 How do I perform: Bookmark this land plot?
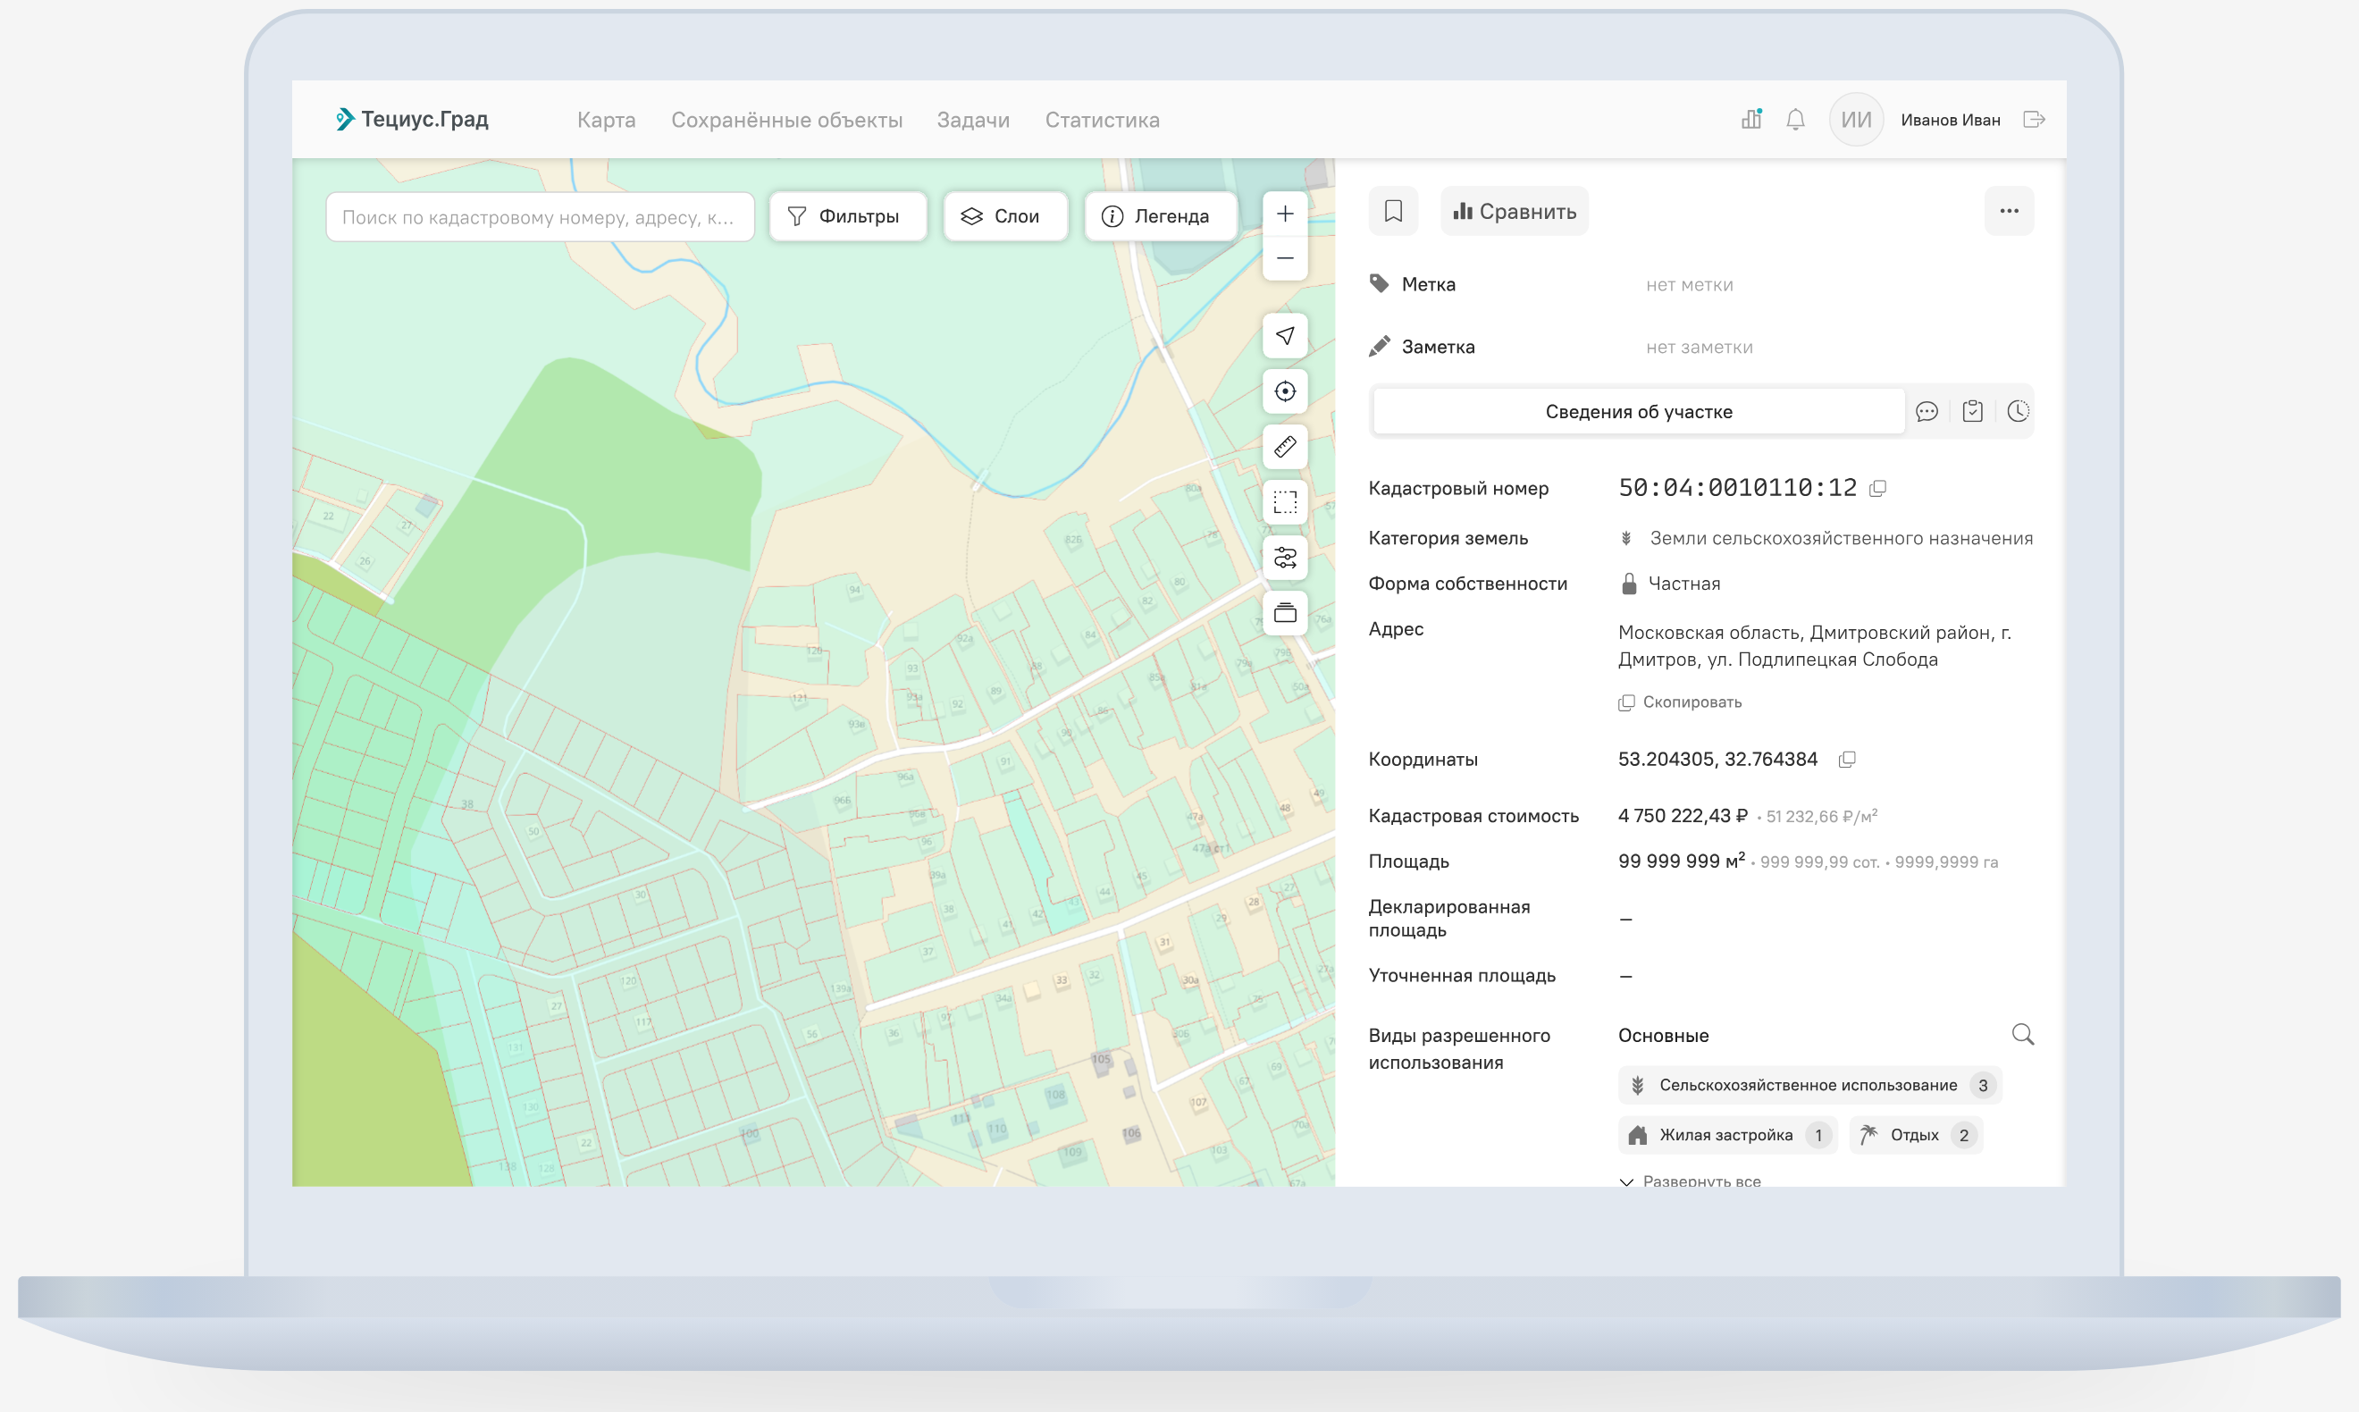(1394, 211)
